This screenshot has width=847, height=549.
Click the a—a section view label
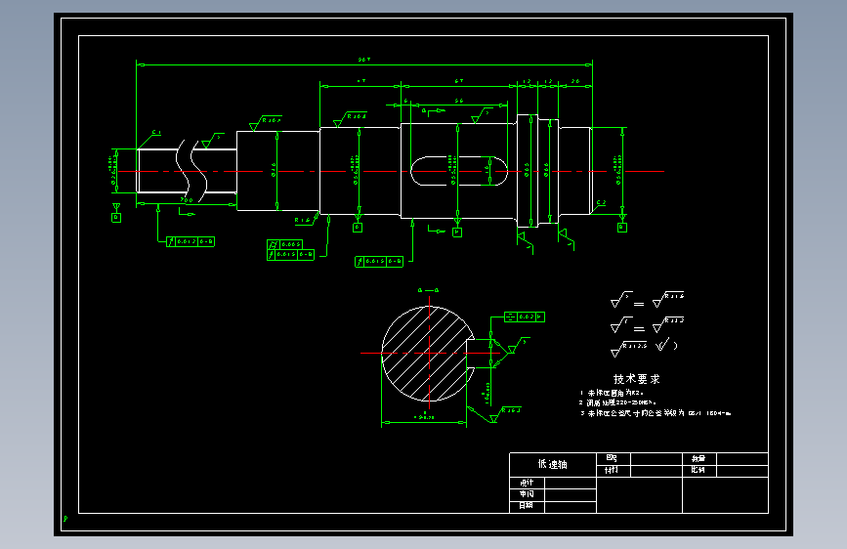(x=428, y=290)
